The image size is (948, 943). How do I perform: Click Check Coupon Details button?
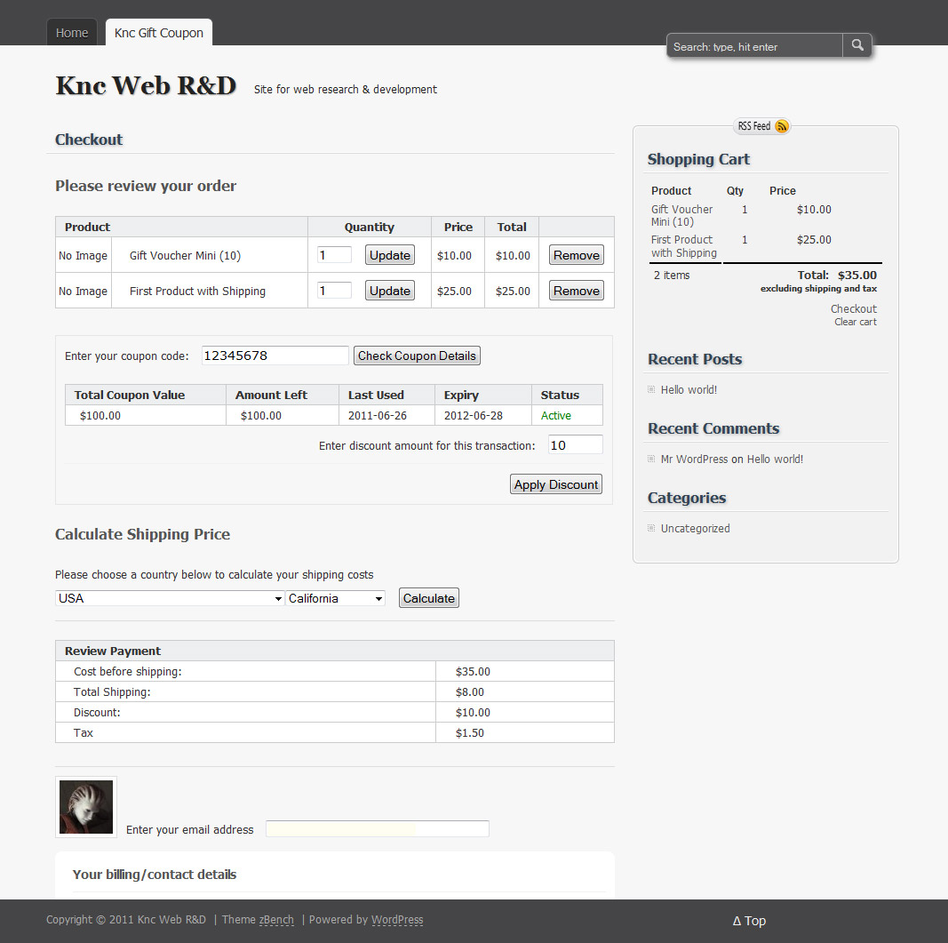click(x=417, y=356)
